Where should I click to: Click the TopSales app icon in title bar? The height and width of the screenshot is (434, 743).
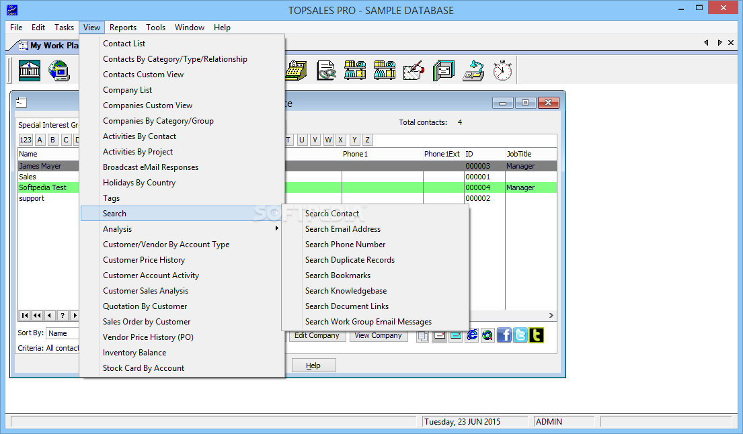pyautogui.click(x=12, y=10)
